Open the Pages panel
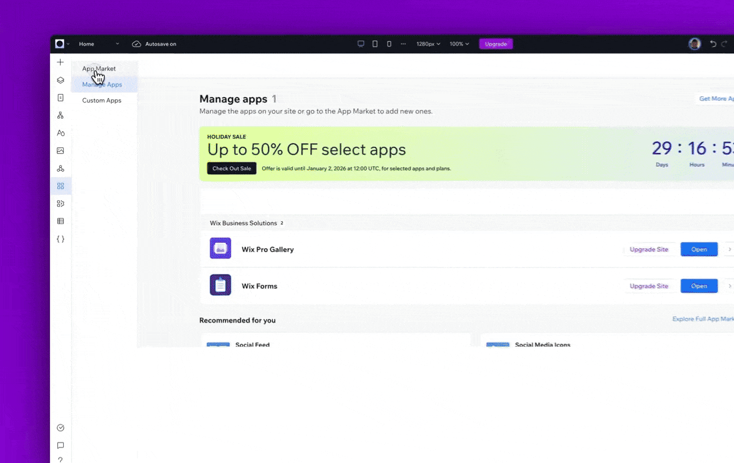The width and height of the screenshot is (734, 463). point(60,98)
